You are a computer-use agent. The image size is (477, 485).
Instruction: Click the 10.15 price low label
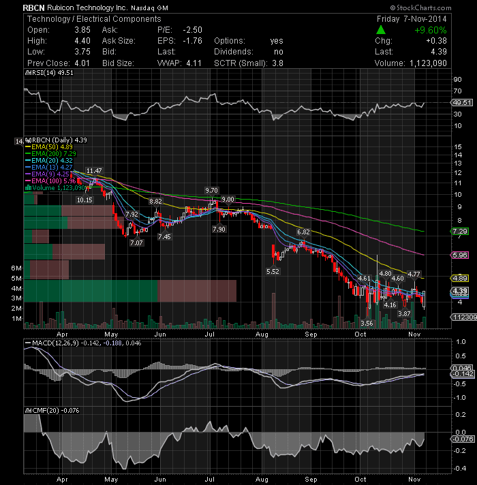tap(84, 200)
